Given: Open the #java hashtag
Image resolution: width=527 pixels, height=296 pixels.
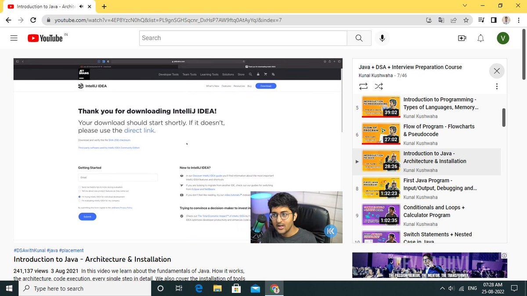Looking at the screenshot, I should 52,250.
